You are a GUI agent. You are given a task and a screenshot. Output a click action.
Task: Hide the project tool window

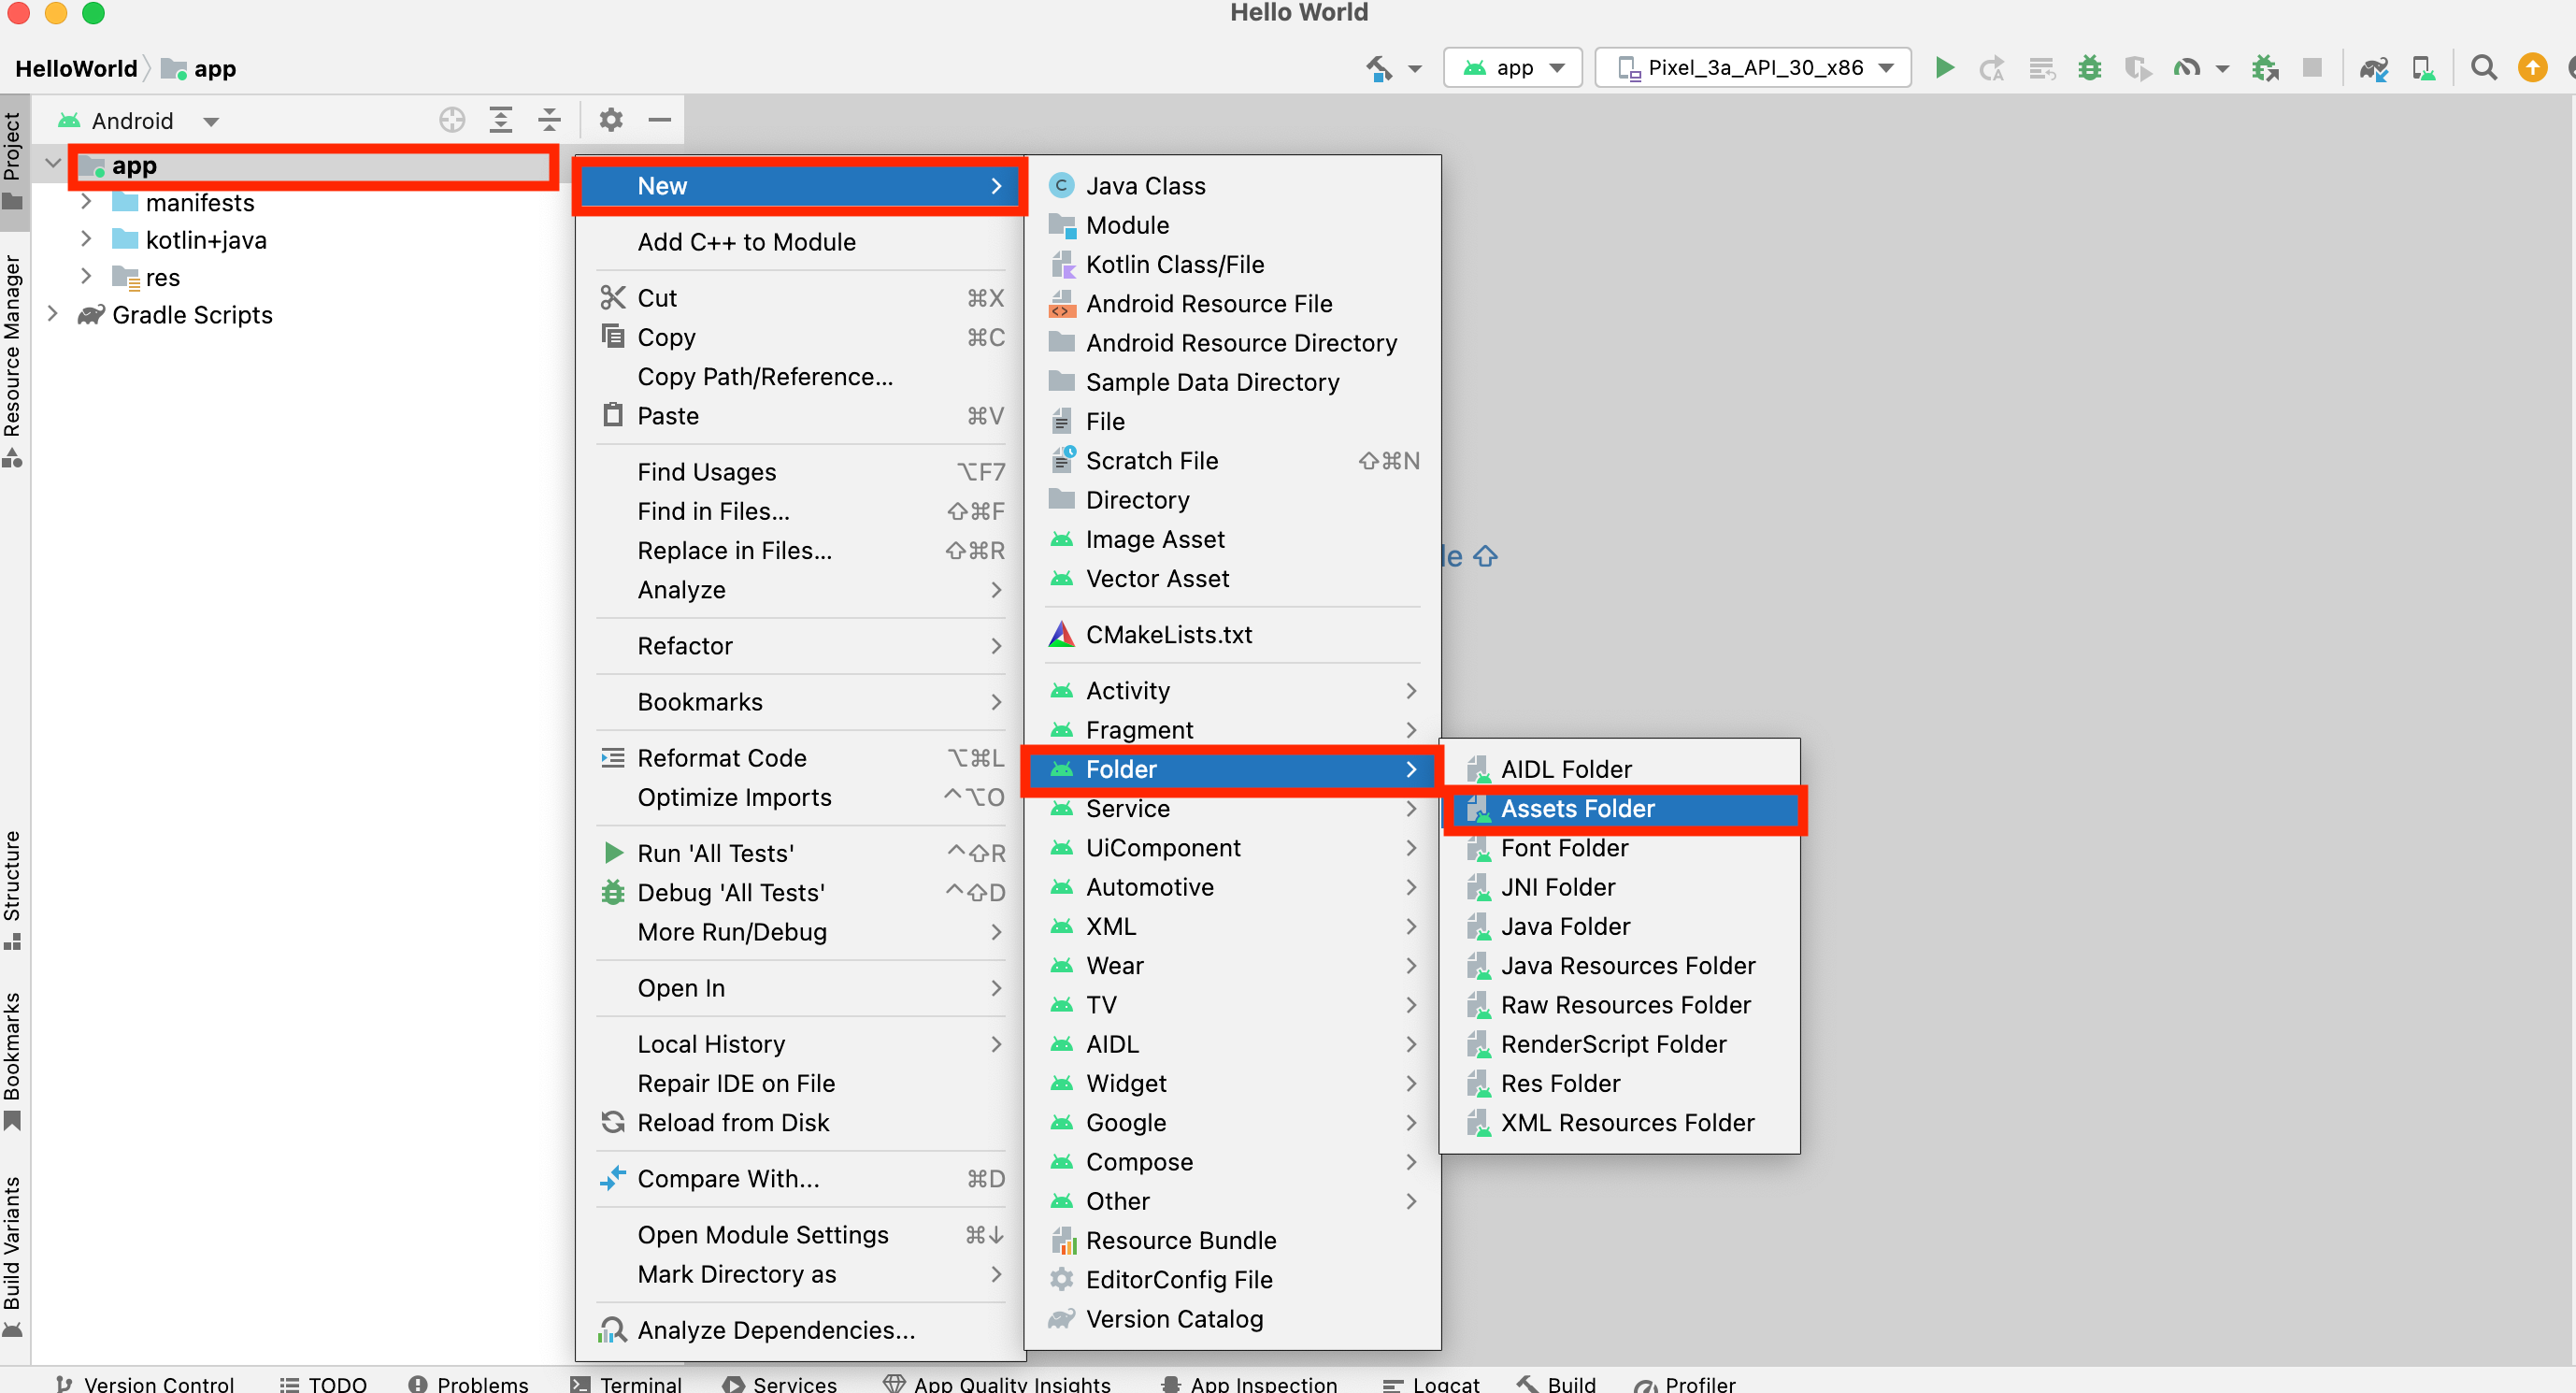click(659, 120)
